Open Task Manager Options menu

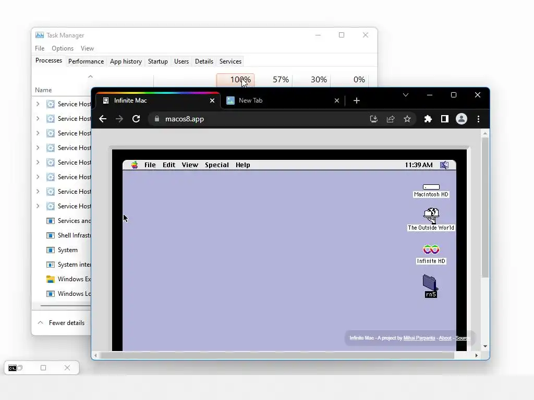tap(63, 48)
